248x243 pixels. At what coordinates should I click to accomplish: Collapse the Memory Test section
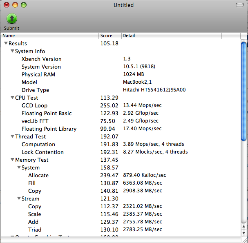(x=12, y=159)
